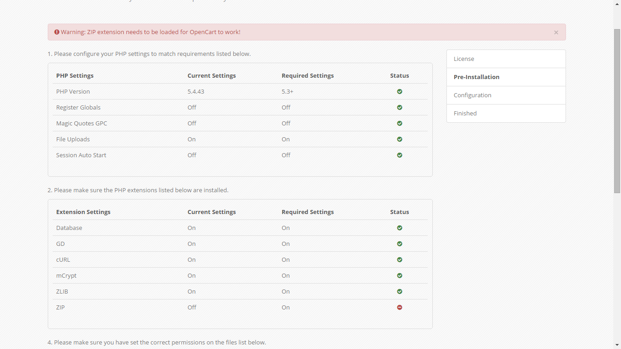Click the Database extension status check icon
The image size is (621, 349).
[400, 228]
